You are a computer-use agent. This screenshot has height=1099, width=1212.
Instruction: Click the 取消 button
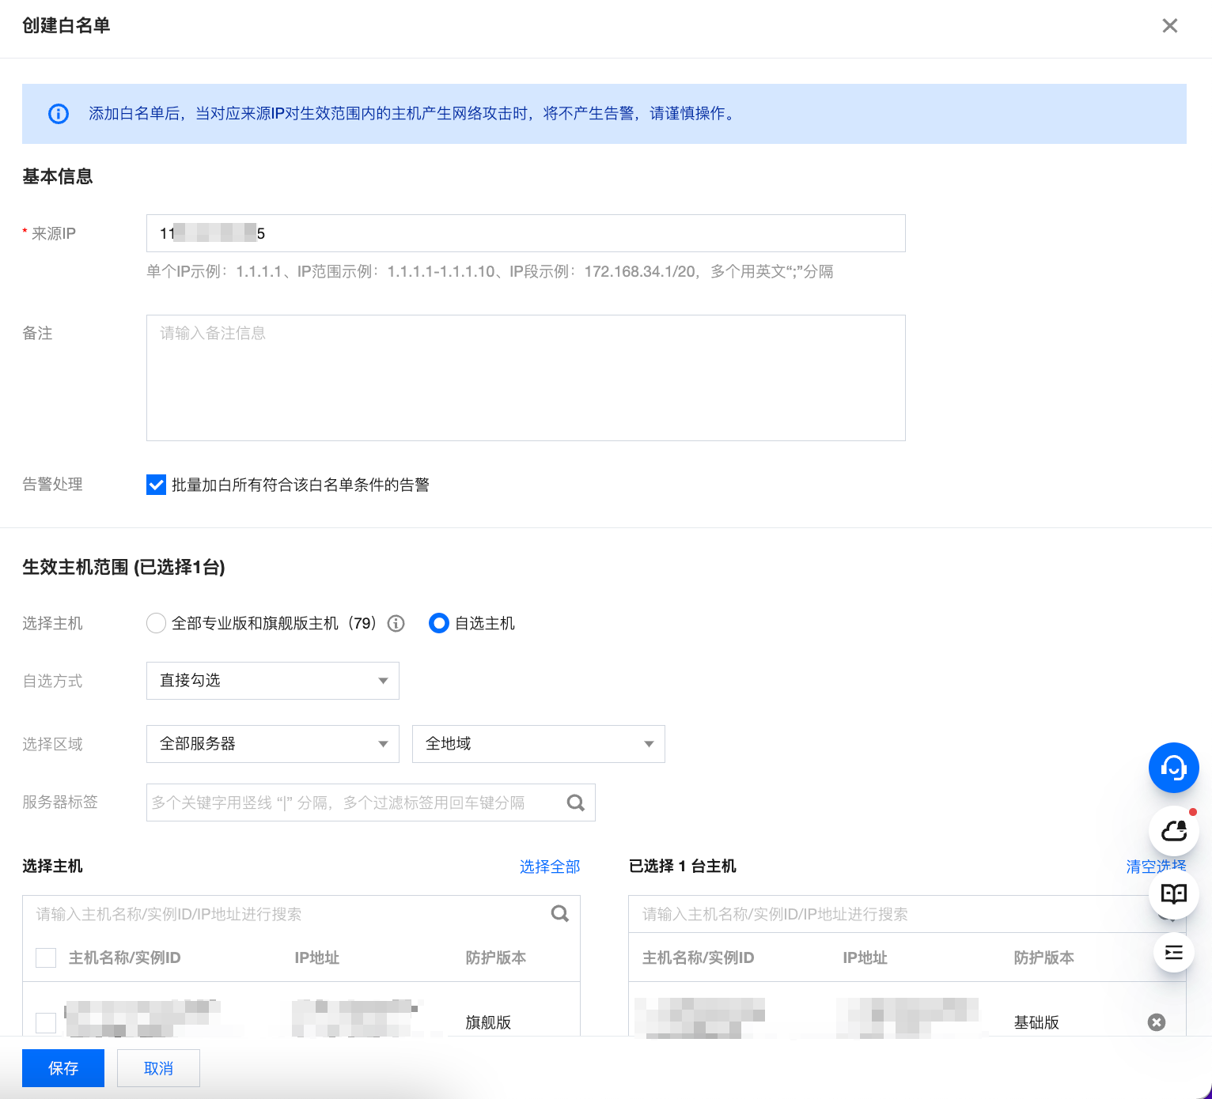[x=158, y=1068]
